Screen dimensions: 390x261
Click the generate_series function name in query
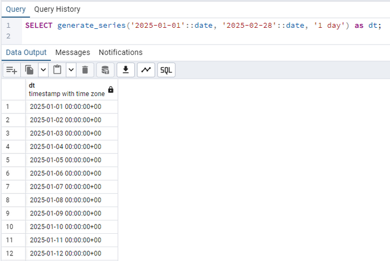point(91,26)
